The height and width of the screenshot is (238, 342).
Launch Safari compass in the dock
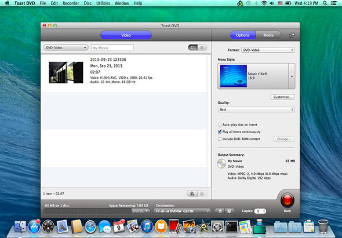coord(90,226)
